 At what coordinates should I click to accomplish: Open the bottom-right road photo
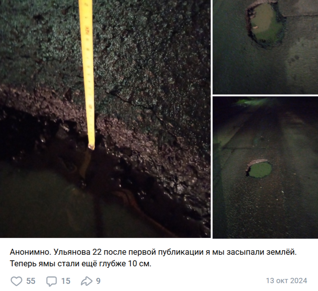(x=265, y=167)
